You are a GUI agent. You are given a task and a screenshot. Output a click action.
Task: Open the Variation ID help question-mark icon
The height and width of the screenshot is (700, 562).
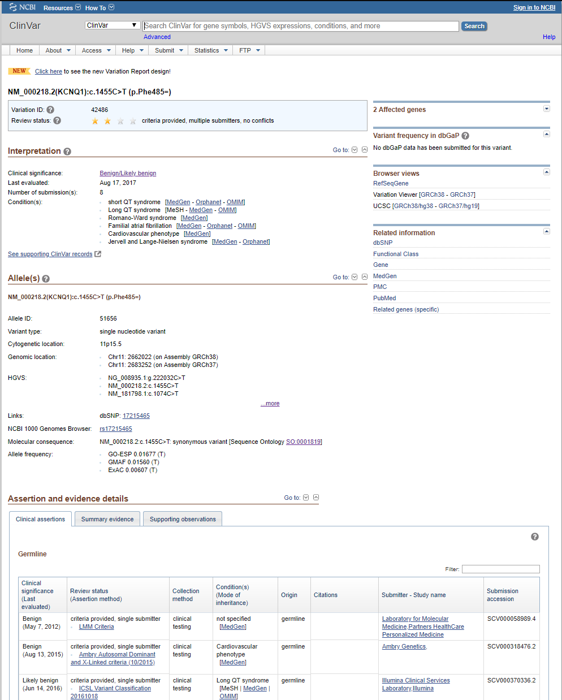pyautogui.click(x=50, y=109)
